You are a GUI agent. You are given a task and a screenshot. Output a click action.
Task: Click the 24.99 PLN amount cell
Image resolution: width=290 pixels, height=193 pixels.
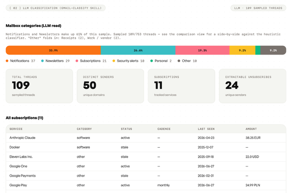coord(253,185)
